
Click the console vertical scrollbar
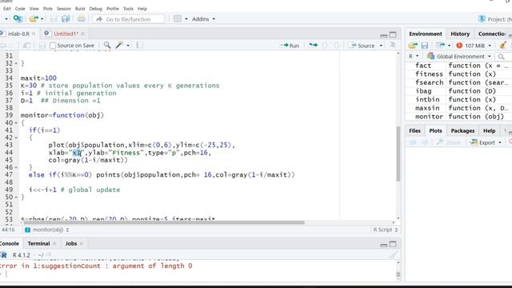(x=398, y=274)
